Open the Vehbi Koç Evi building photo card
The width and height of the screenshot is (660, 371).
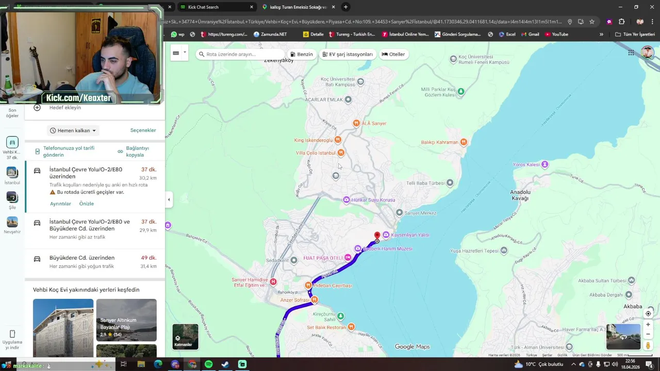pos(63,328)
